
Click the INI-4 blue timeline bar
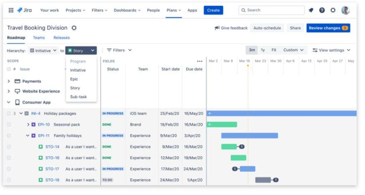pyautogui.click(x=282, y=113)
